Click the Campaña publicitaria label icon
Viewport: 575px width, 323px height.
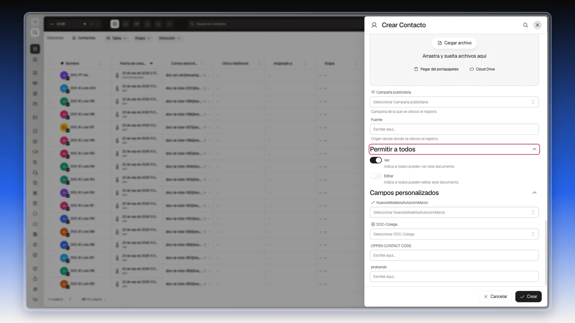[373, 92]
